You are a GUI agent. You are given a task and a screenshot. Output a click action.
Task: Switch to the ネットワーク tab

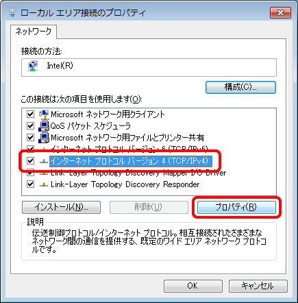(34, 32)
